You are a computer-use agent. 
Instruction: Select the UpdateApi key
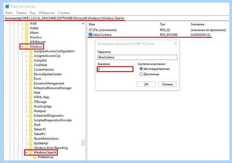coord(41,143)
